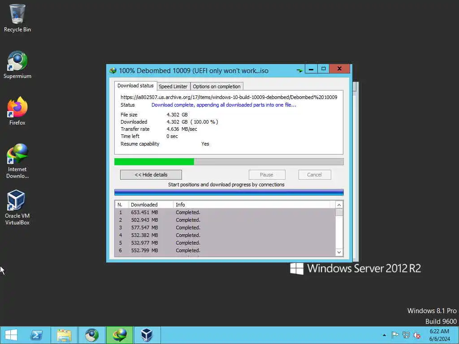Switch to the Speed Limiter tab

click(x=173, y=86)
